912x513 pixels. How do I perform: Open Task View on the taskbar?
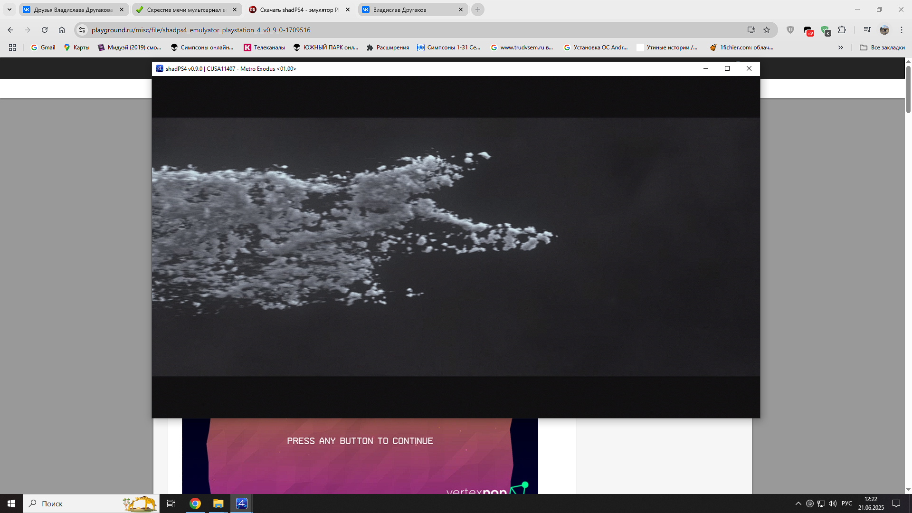tap(171, 503)
